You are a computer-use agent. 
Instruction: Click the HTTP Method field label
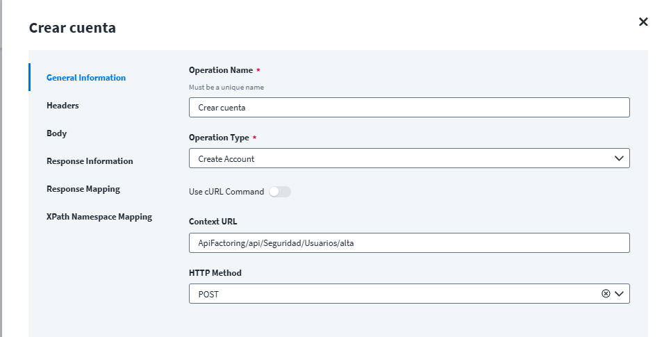(215, 273)
